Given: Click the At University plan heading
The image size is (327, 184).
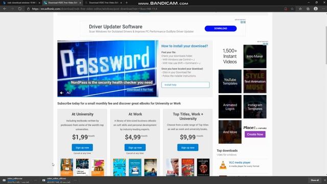Looking at the screenshot, I should coord(82,114).
